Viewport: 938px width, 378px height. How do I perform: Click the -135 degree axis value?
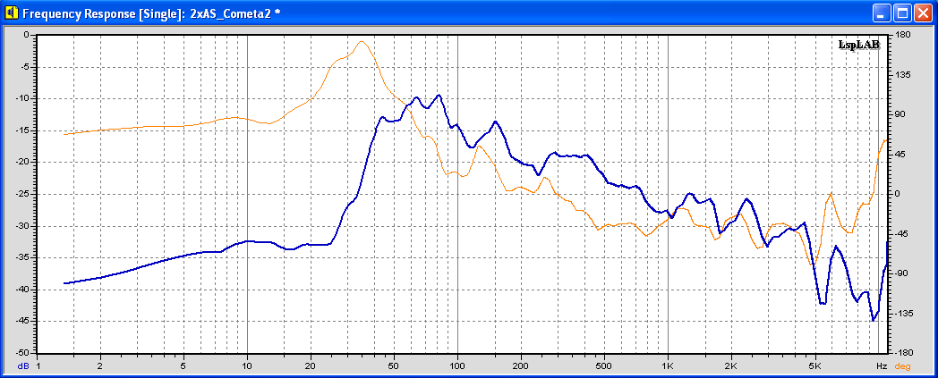coord(903,314)
